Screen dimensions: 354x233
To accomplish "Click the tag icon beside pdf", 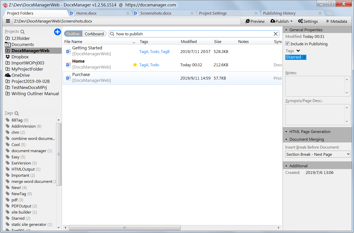I will tap(8, 200).
